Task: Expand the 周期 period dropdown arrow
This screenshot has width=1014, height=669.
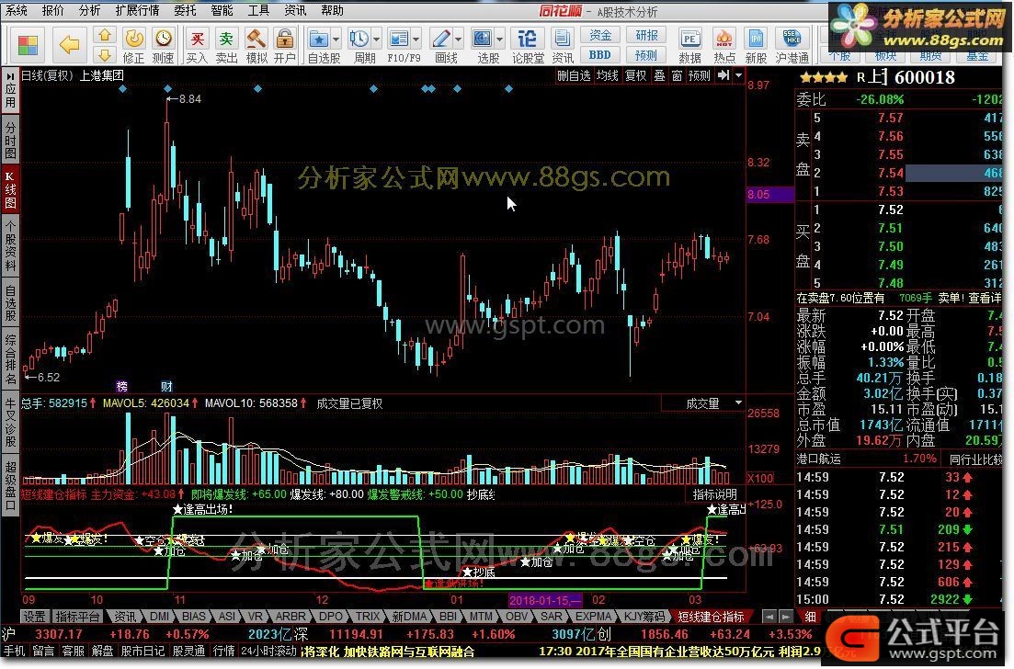Action: pos(376,40)
